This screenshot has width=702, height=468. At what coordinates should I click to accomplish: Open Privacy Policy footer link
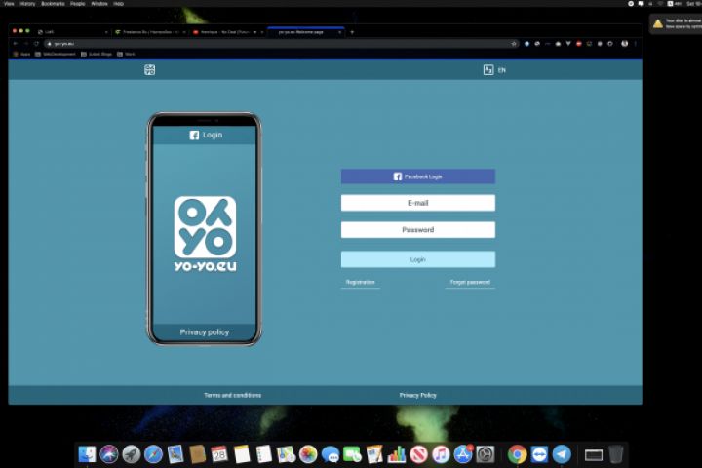(417, 395)
